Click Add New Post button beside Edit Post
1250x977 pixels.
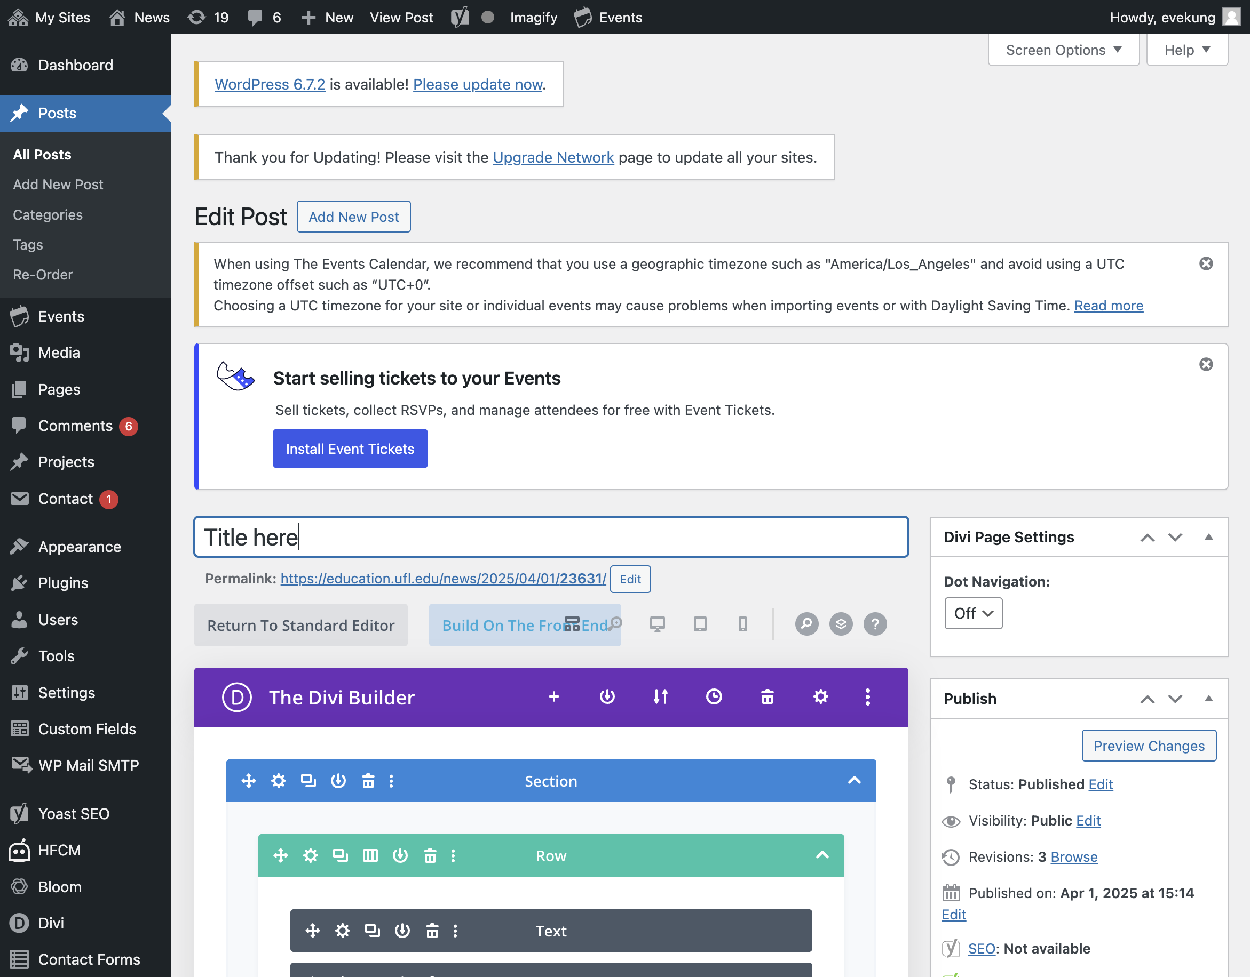point(353,217)
